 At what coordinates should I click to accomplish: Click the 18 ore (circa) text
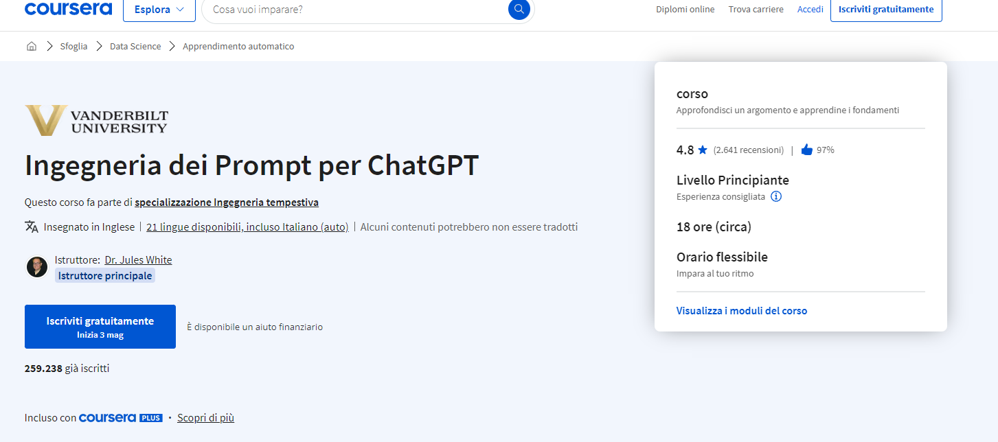(x=714, y=226)
